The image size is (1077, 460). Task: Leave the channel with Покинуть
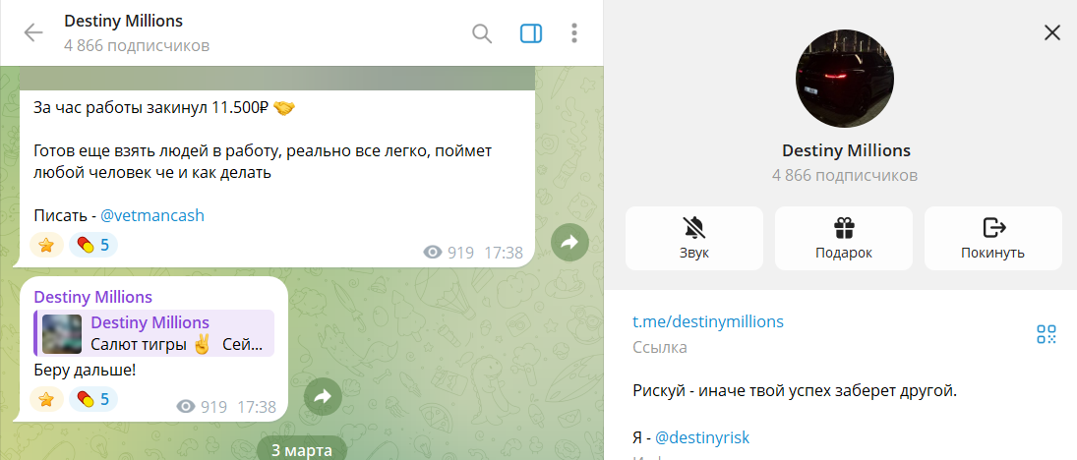click(x=992, y=239)
